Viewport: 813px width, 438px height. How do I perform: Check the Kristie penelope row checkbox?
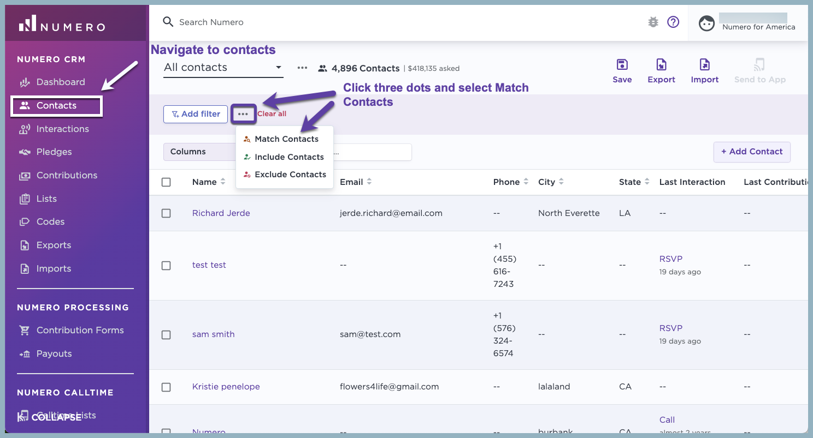(166, 387)
